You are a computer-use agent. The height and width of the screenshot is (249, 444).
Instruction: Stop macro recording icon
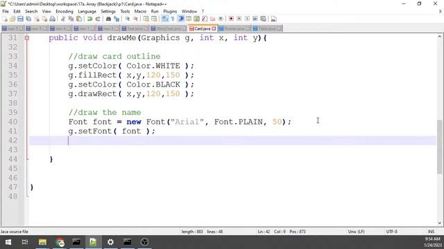pos(239,19)
